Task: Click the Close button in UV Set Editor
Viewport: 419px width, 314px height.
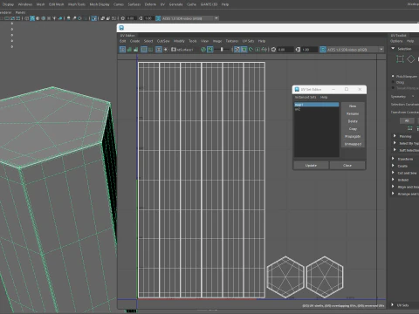Action: coord(347,165)
